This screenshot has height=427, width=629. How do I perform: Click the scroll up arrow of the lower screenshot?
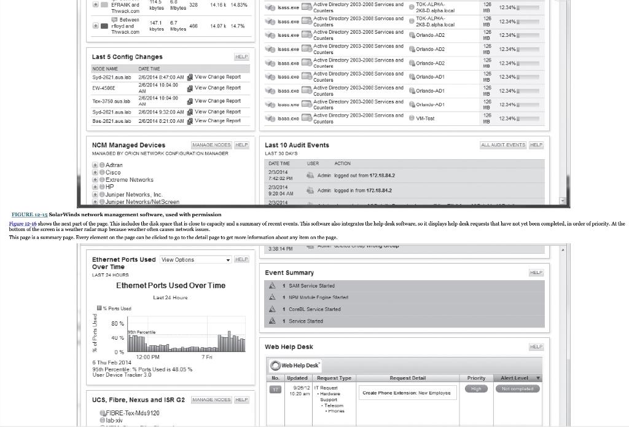click(563, 250)
